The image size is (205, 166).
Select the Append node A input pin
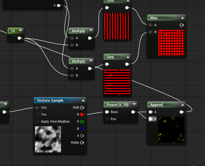151,112
